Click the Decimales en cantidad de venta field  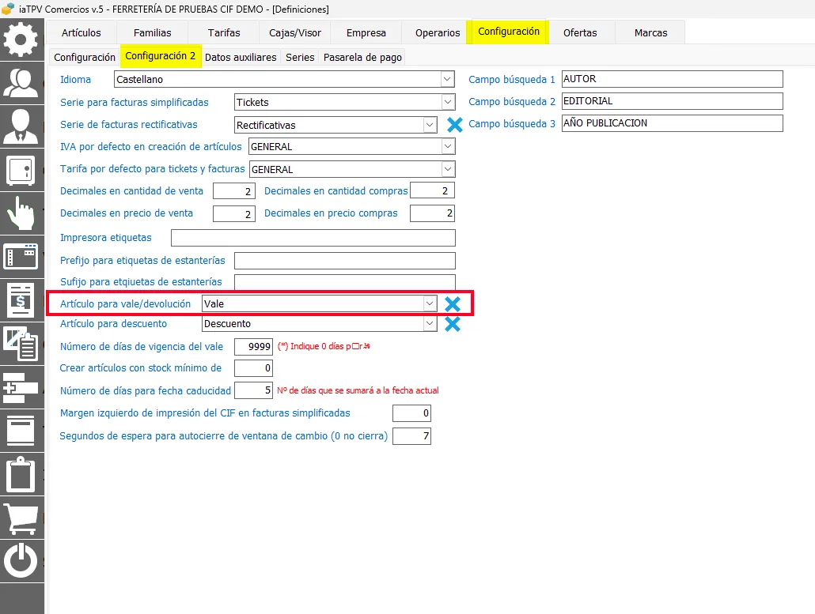tap(234, 191)
